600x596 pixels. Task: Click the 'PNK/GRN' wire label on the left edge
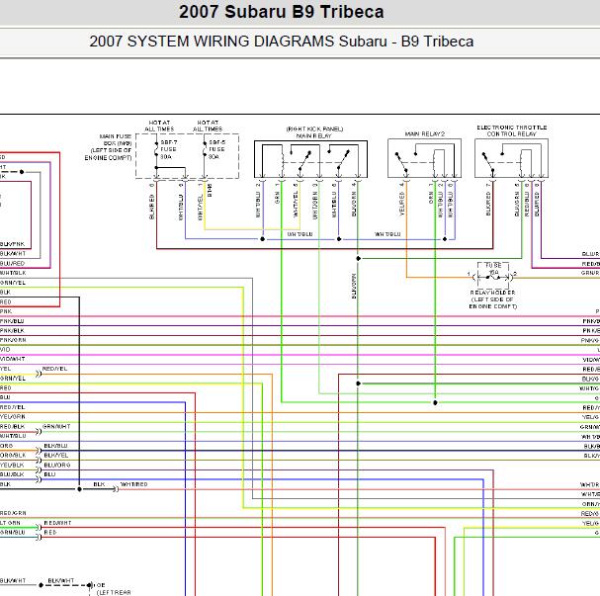(13, 340)
